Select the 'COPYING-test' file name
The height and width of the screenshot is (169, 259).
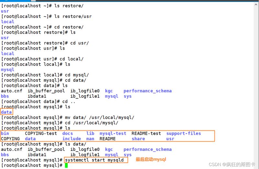click(x=41, y=133)
